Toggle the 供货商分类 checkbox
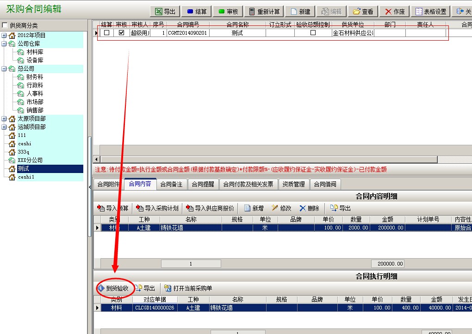 point(5,25)
